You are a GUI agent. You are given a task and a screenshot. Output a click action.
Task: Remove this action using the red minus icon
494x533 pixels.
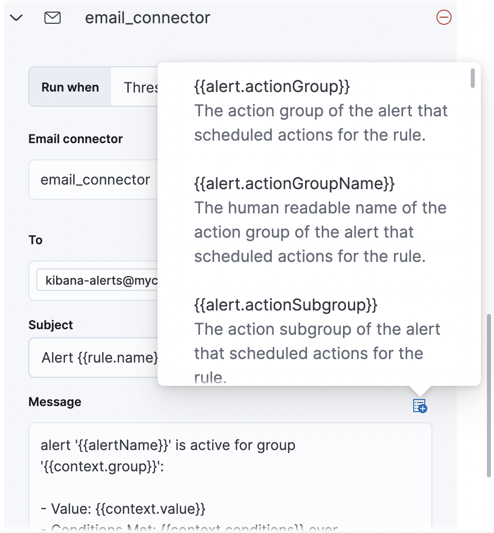(443, 17)
